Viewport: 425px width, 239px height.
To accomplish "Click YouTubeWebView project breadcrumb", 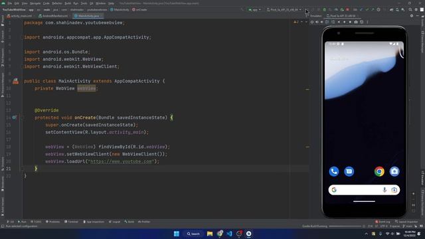I will pos(14,9).
